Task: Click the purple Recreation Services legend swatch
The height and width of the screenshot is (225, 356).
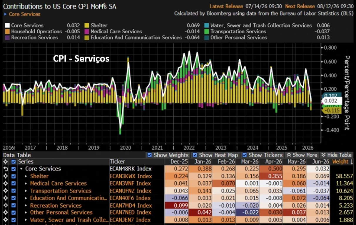Action: 7,37
